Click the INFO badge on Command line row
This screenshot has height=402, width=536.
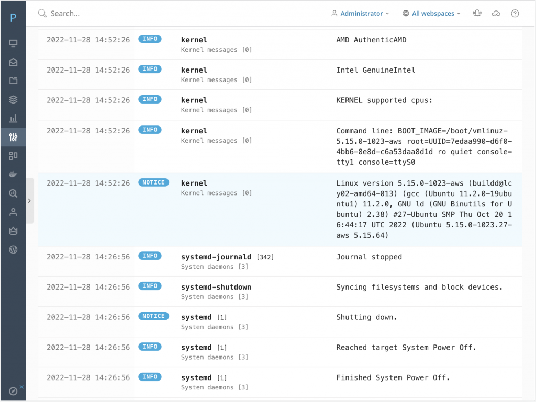coord(150,130)
